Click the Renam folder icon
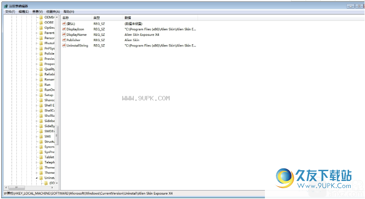 point(41,80)
